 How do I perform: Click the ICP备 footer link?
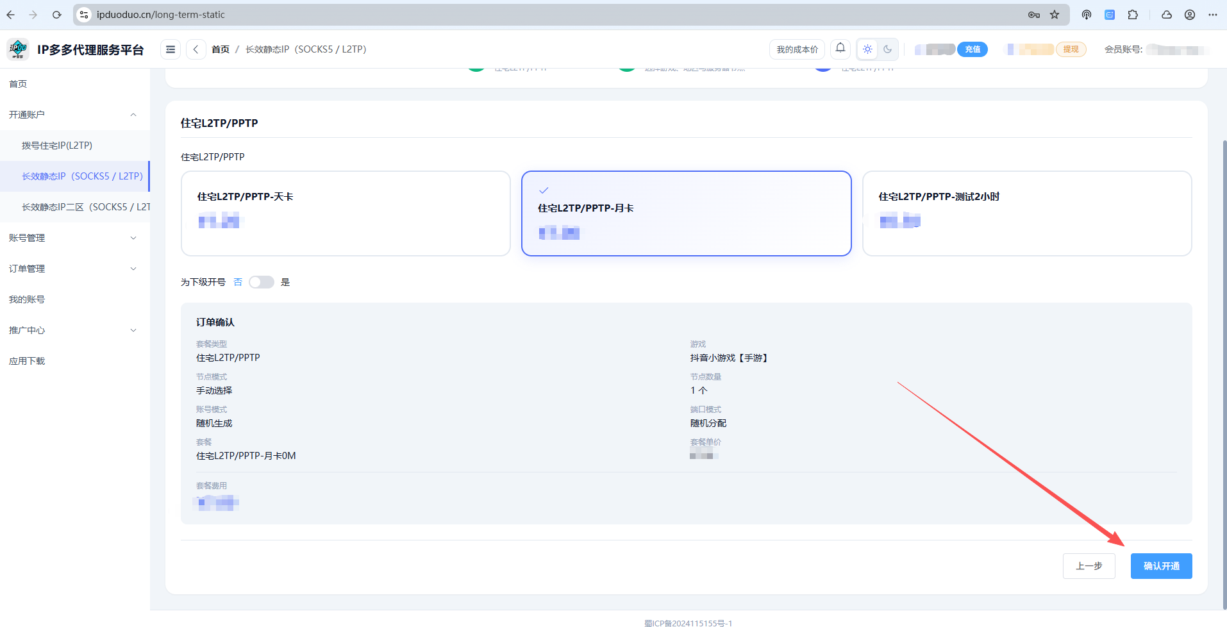point(688,623)
